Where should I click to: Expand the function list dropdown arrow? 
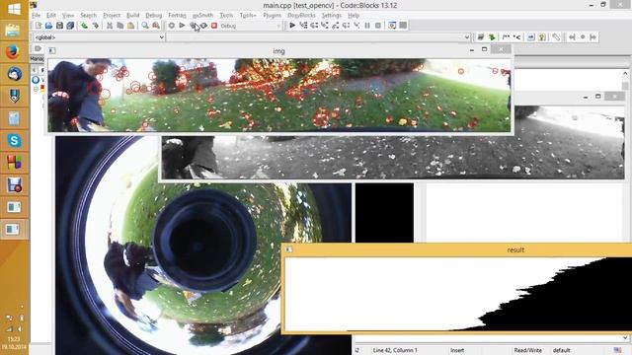[467, 37]
